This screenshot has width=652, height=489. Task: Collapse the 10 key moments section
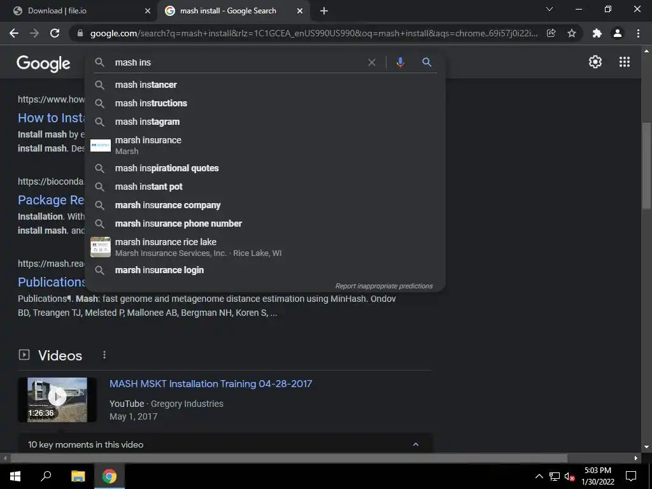coord(415,444)
